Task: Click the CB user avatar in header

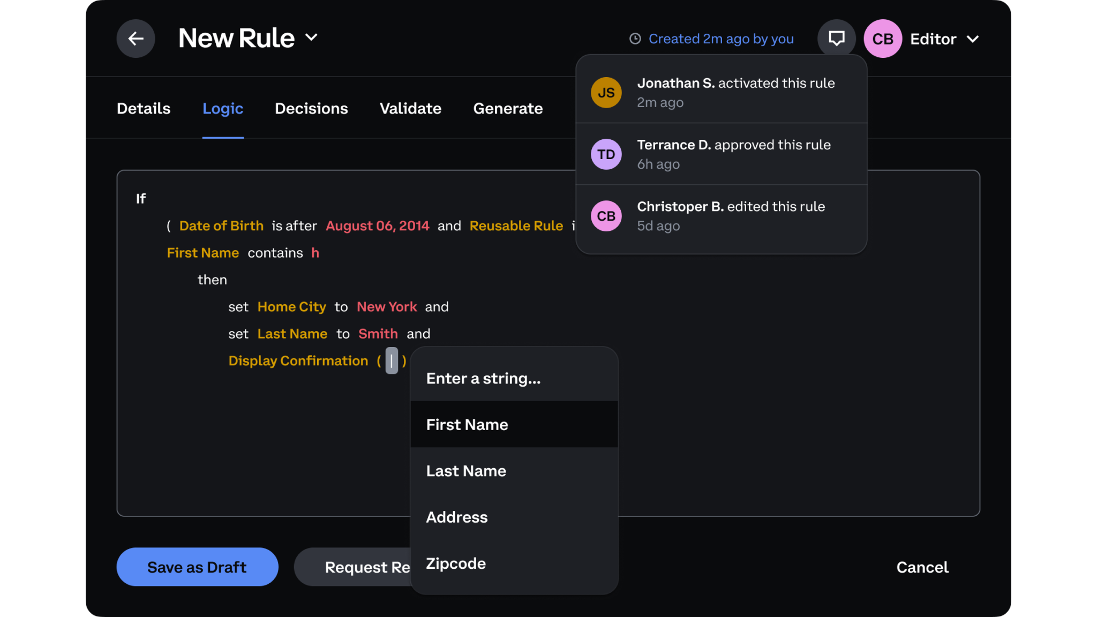Action: tap(883, 39)
